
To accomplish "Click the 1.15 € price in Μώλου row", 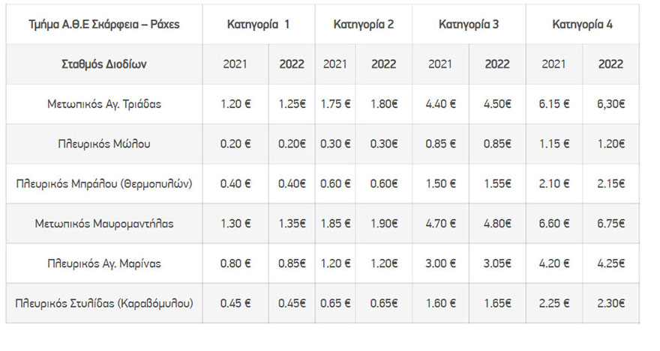I will 554,144.
